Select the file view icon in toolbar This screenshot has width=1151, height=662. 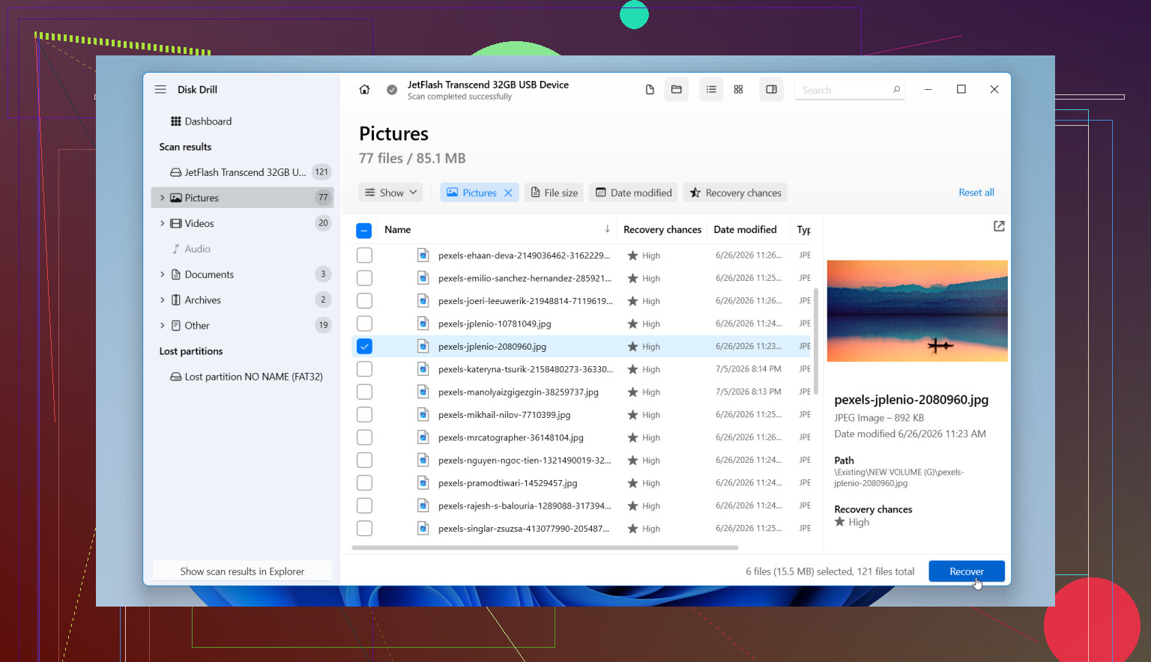pos(650,90)
